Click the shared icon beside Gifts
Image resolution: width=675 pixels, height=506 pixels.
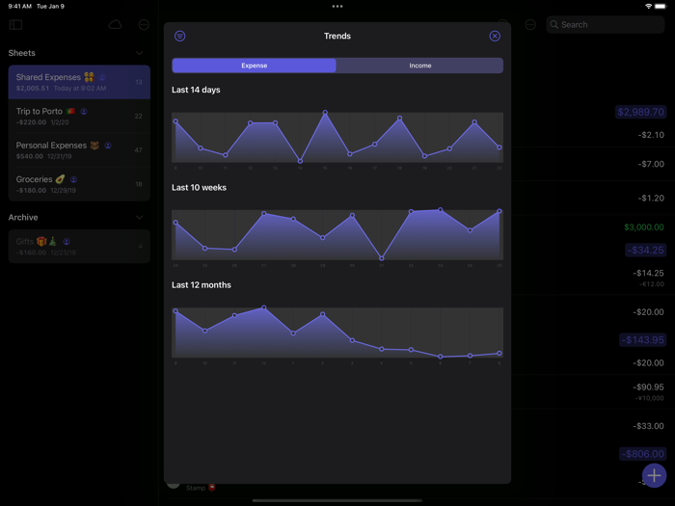coord(67,241)
